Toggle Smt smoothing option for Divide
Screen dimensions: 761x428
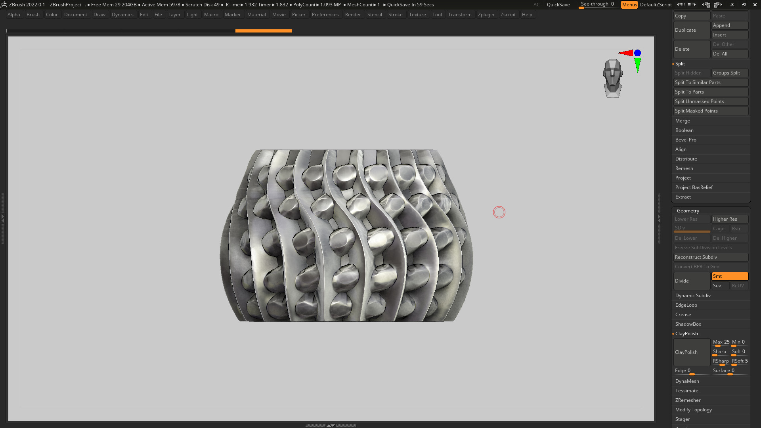click(x=730, y=276)
